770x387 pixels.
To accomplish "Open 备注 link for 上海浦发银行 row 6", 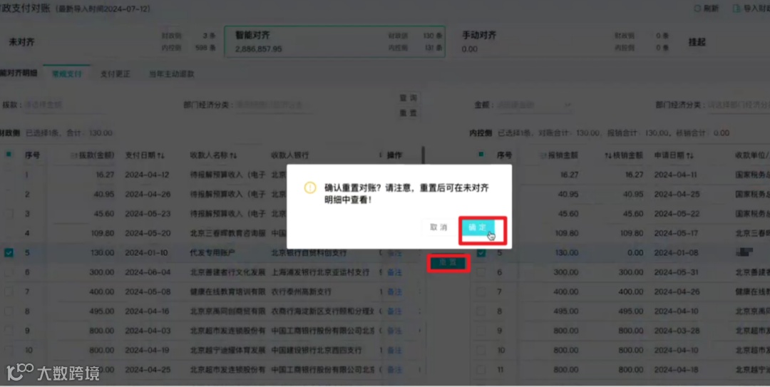I will click(394, 272).
